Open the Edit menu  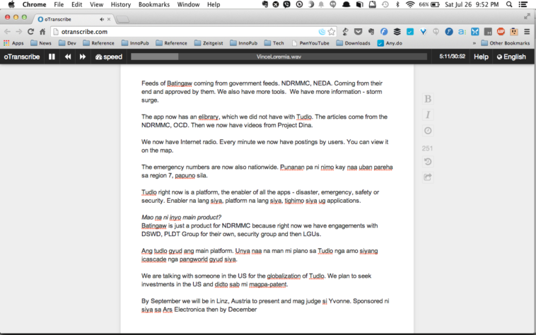(x=76, y=4)
